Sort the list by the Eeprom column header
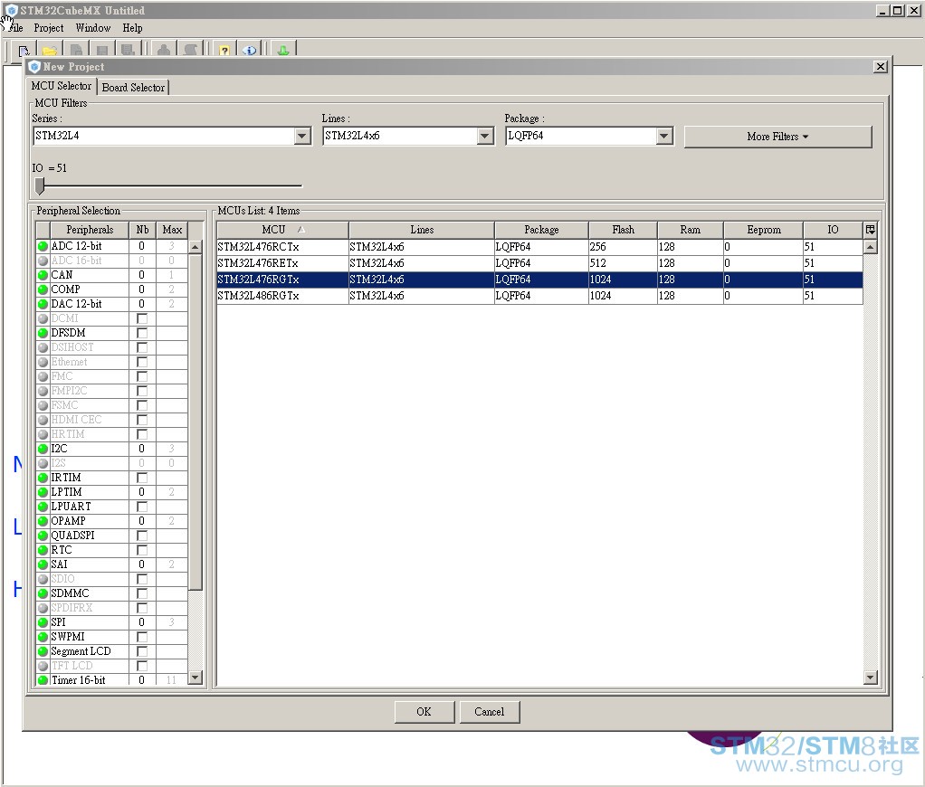Image resolution: width=925 pixels, height=787 pixels. 763,230
